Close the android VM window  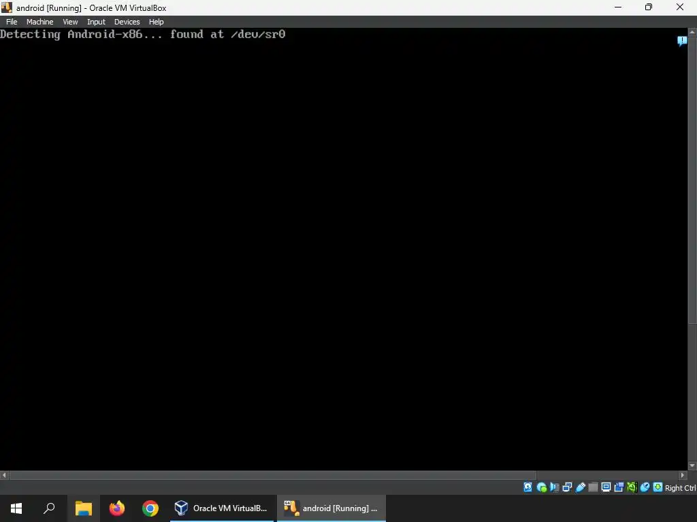[x=680, y=7]
